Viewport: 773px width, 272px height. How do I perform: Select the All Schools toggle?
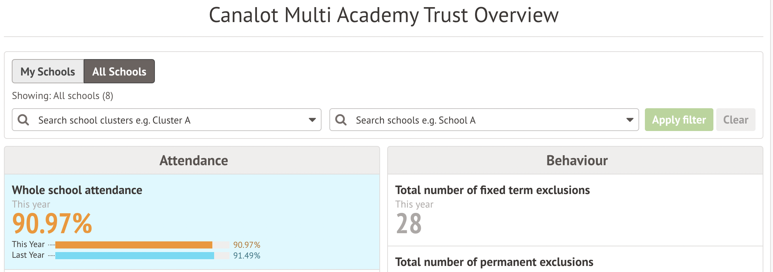click(x=119, y=71)
